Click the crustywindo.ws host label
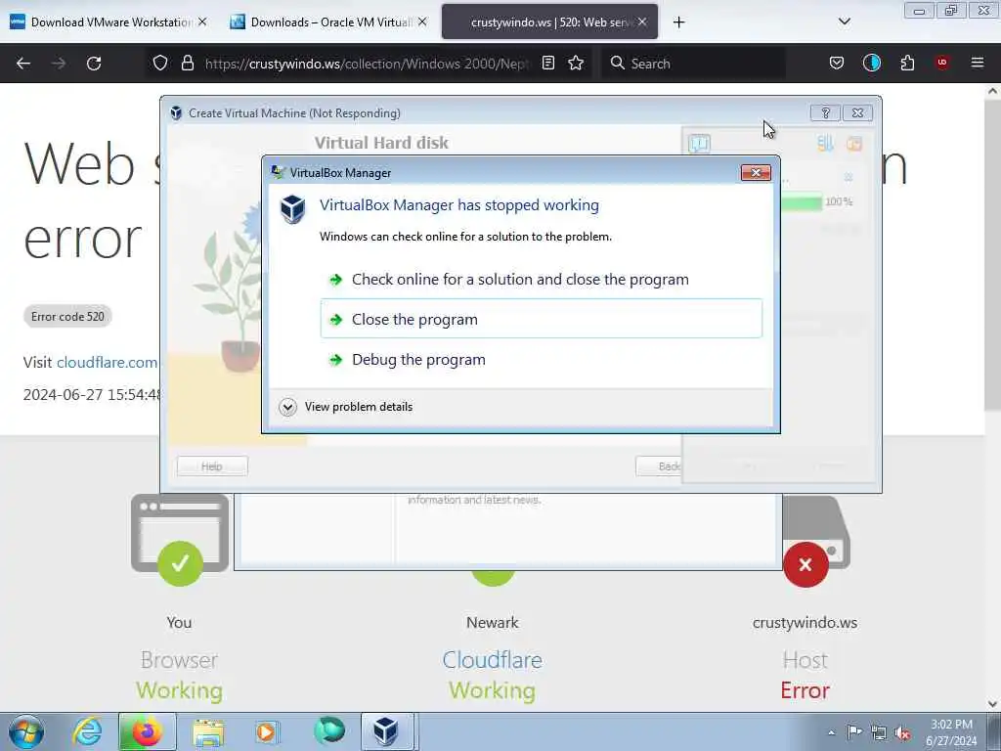Screen dimensions: 1001x751 coord(805,622)
